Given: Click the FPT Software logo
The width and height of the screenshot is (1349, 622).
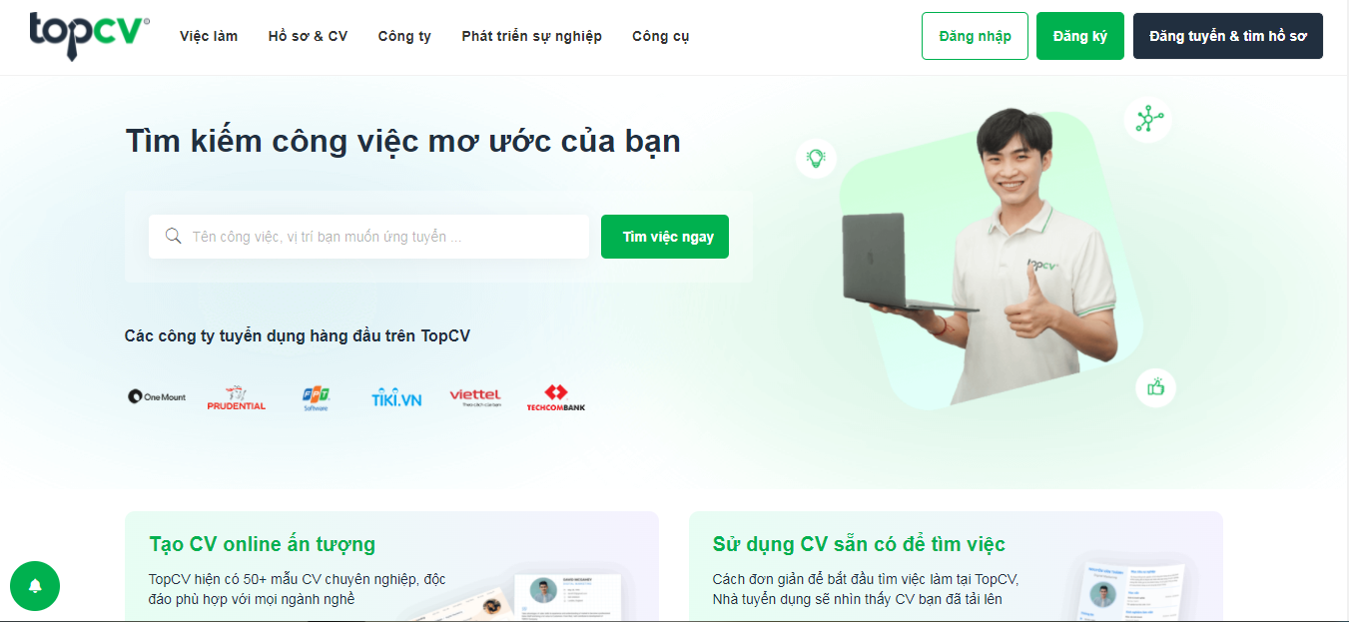Looking at the screenshot, I should (316, 397).
